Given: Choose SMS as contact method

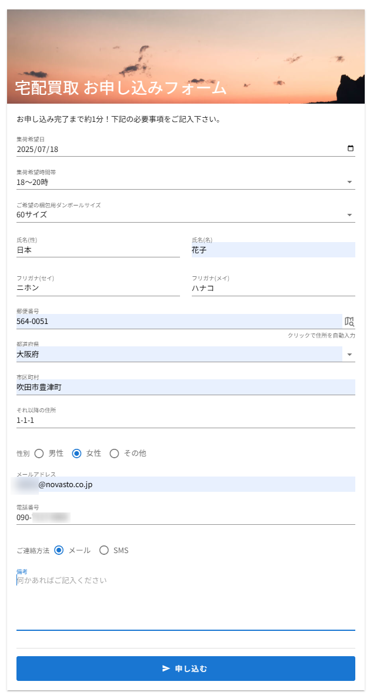Looking at the screenshot, I should tap(104, 550).
